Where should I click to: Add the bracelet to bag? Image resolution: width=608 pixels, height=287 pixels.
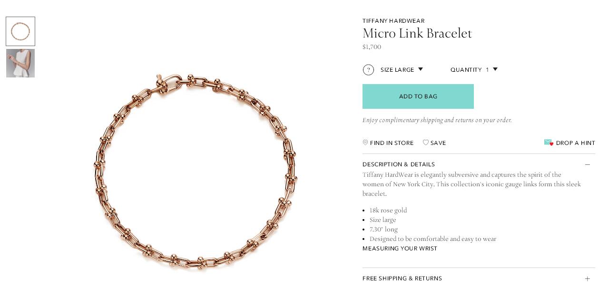[418, 96]
